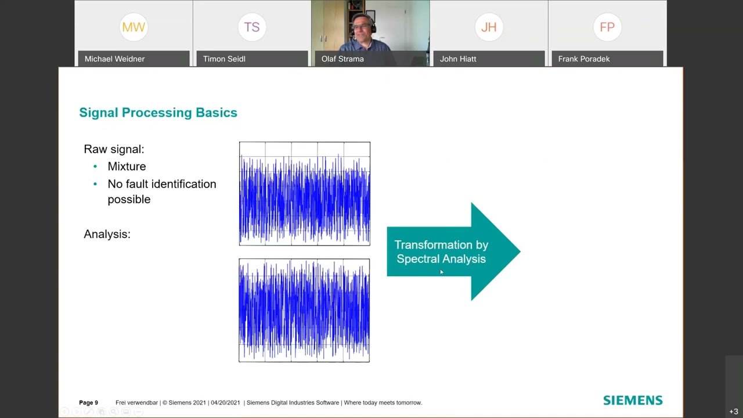743x418 pixels.
Task: Click the MW avatar of Michael Weidner
Action: point(134,27)
